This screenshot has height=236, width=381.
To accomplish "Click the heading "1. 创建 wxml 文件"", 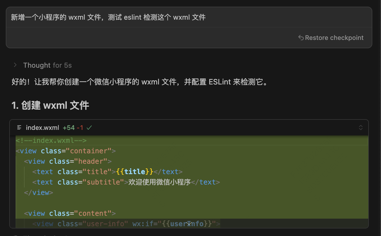I will 50,105.
